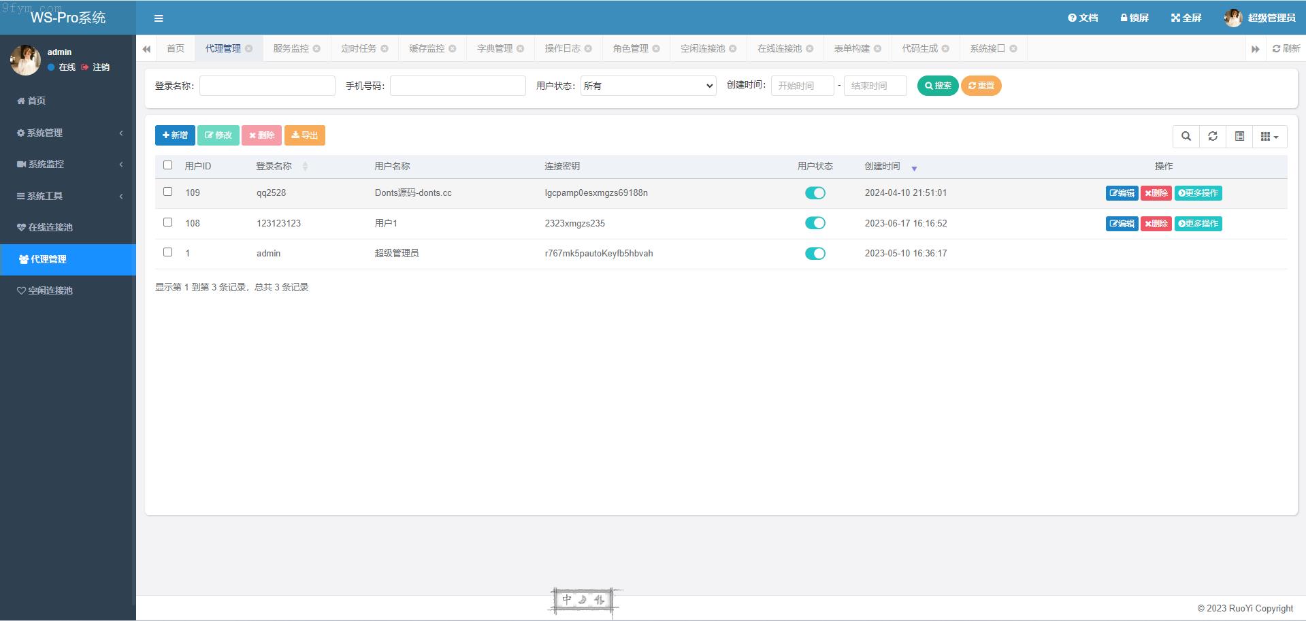Click the 登录名称 input field

267,86
